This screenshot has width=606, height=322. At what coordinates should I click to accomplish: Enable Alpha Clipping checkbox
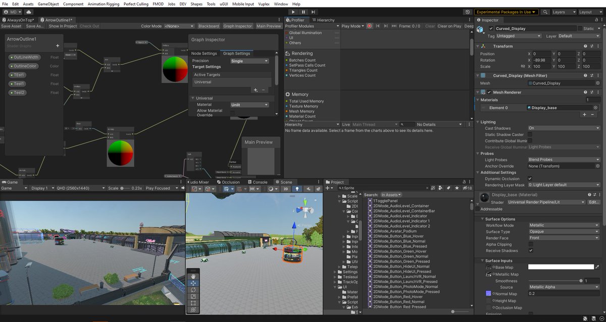tap(530, 244)
